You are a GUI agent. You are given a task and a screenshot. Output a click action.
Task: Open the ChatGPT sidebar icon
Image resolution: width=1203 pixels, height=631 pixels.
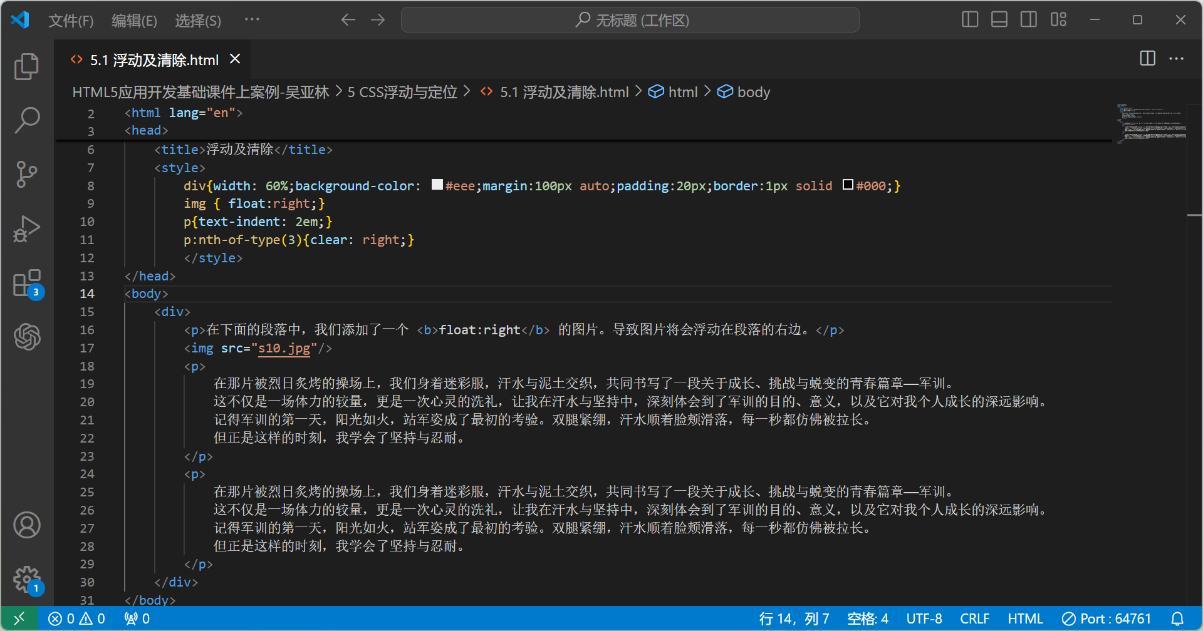tap(26, 337)
